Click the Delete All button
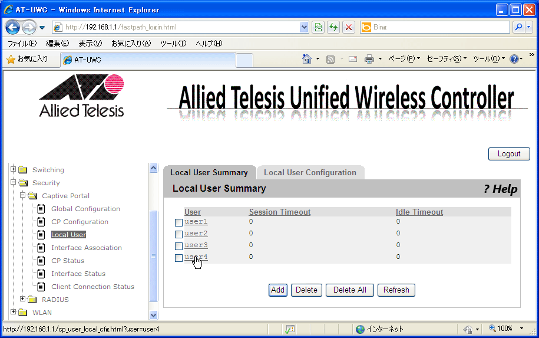This screenshot has height=338, width=539. coord(349,290)
